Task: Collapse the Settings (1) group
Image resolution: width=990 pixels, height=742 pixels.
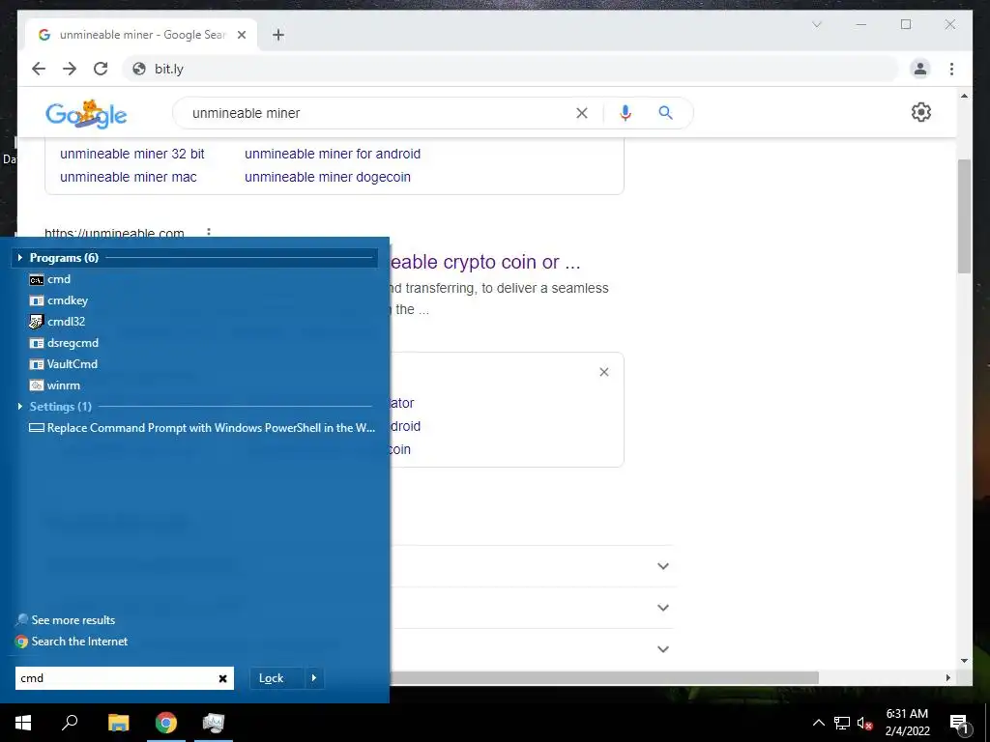Action: (x=20, y=407)
